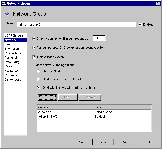Screen dimensions: 162x149
Task: Close the Network Group window
Action: 158,4
